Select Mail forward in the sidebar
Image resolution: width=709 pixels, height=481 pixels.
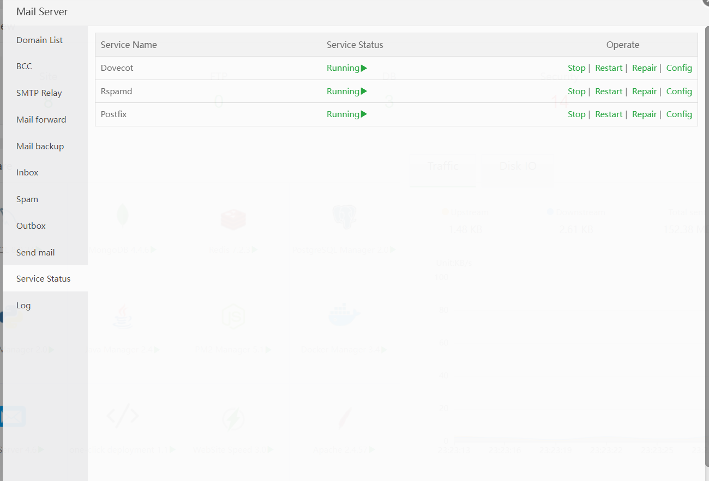point(45,120)
